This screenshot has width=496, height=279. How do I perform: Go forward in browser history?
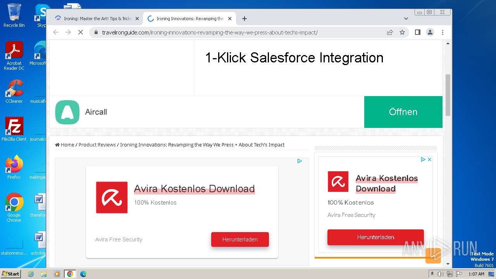(x=68, y=33)
